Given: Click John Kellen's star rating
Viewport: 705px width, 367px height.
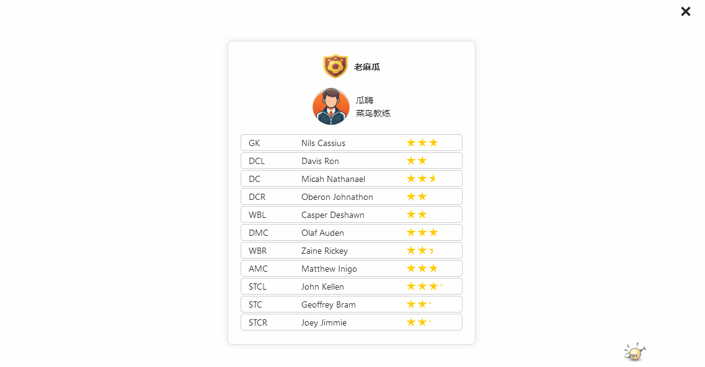Looking at the screenshot, I should (425, 287).
